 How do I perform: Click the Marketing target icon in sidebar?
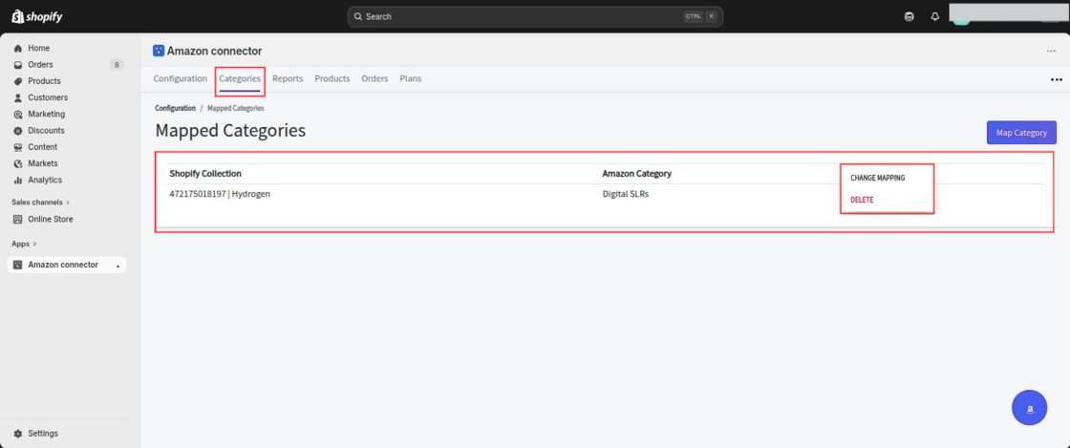click(x=18, y=114)
